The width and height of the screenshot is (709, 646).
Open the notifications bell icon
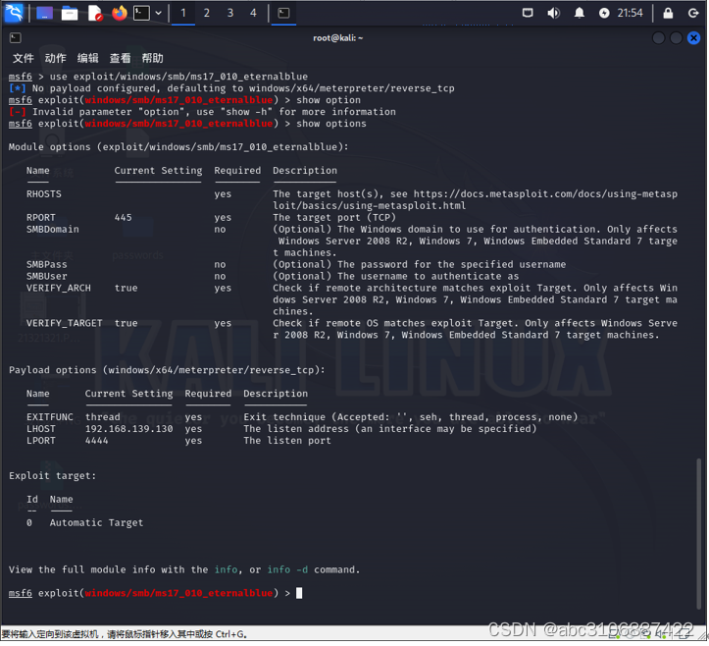click(x=580, y=13)
